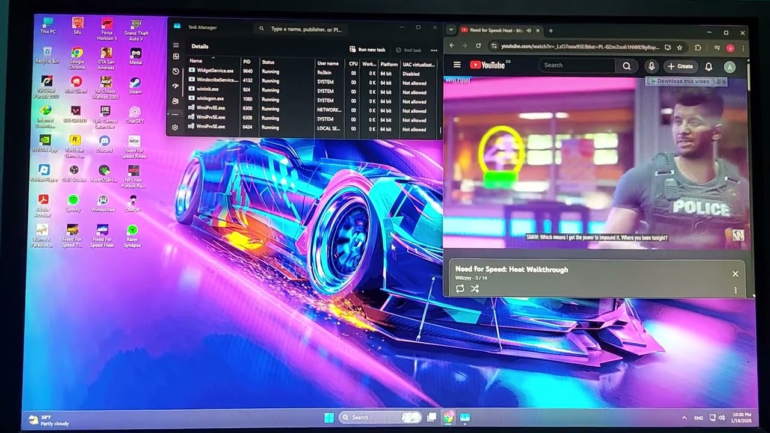Close the Need for Speed playlist panel
The width and height of the screenshot is (770, 433).
pos(735,274)
